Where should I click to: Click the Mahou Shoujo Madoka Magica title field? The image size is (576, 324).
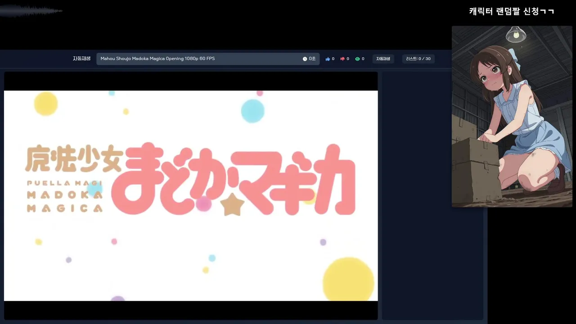click(x=208, y=59)
